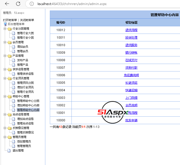Select 管理行业大类 in the tree menu
The height and width of the screenshot is (165, 180).
(x=25, y=33)
